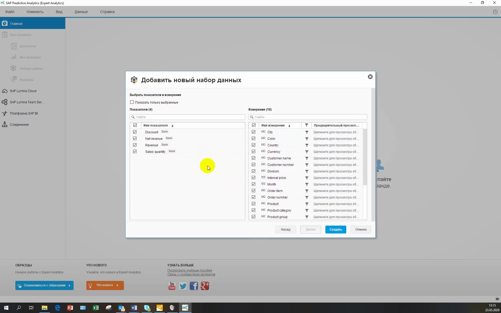
Task: Open the Справка menu
Action: 107,12
